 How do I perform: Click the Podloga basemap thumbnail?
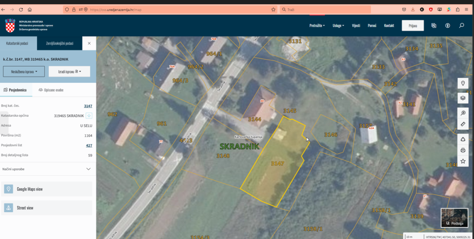[454, 218]
